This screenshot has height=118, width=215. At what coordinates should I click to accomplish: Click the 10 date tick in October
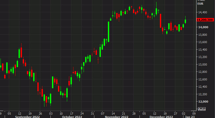61,114
